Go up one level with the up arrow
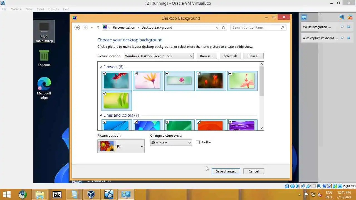 (x=98, y=27)
